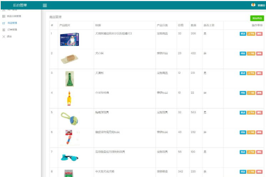Click the administrator avatar icon

pyautogui.click(x=253, y=5)
